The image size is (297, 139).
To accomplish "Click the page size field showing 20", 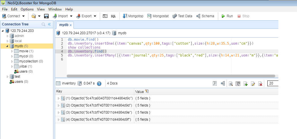I will [273, 83].
